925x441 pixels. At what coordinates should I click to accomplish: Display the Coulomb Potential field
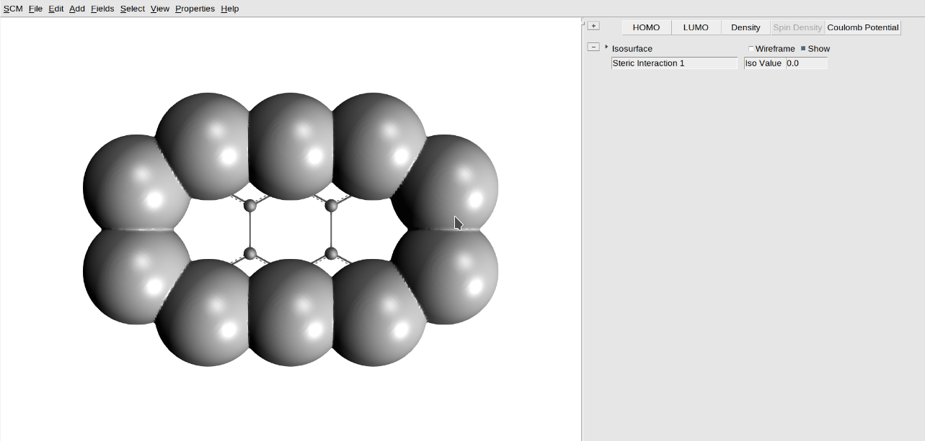click(x=862, y=27)
